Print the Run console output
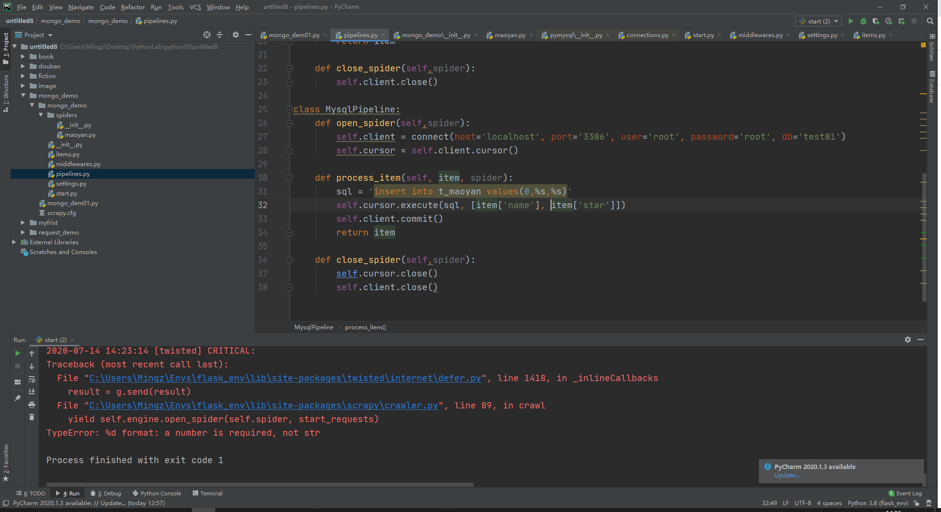 pyautogui.click(x=32, y=405)
